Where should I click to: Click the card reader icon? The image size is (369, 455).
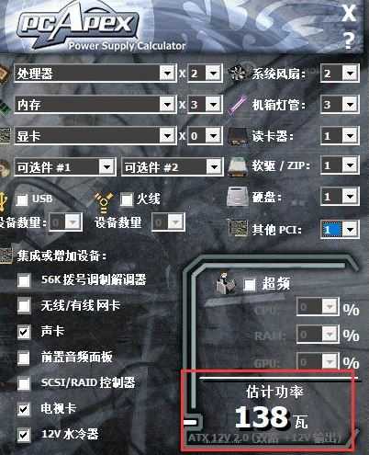(x=237, y=136)
